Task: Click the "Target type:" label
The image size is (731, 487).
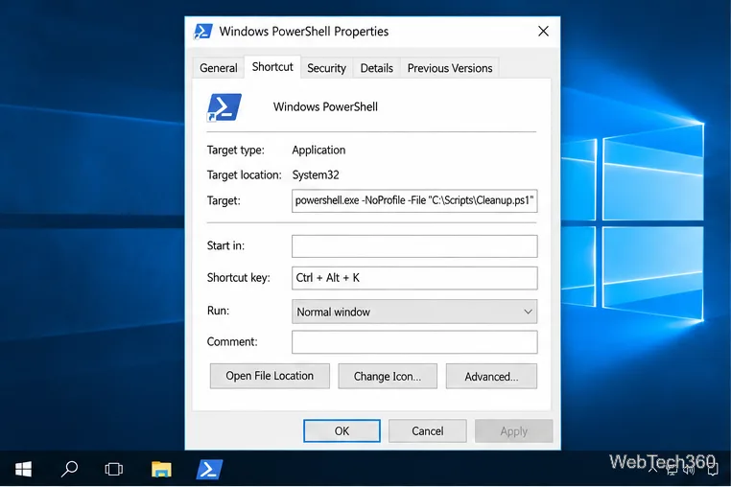Action: [235, 151]
